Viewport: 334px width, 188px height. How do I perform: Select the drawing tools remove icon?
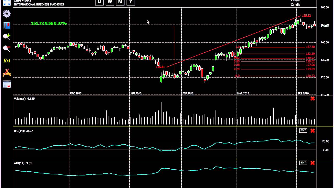pos(7,73)
